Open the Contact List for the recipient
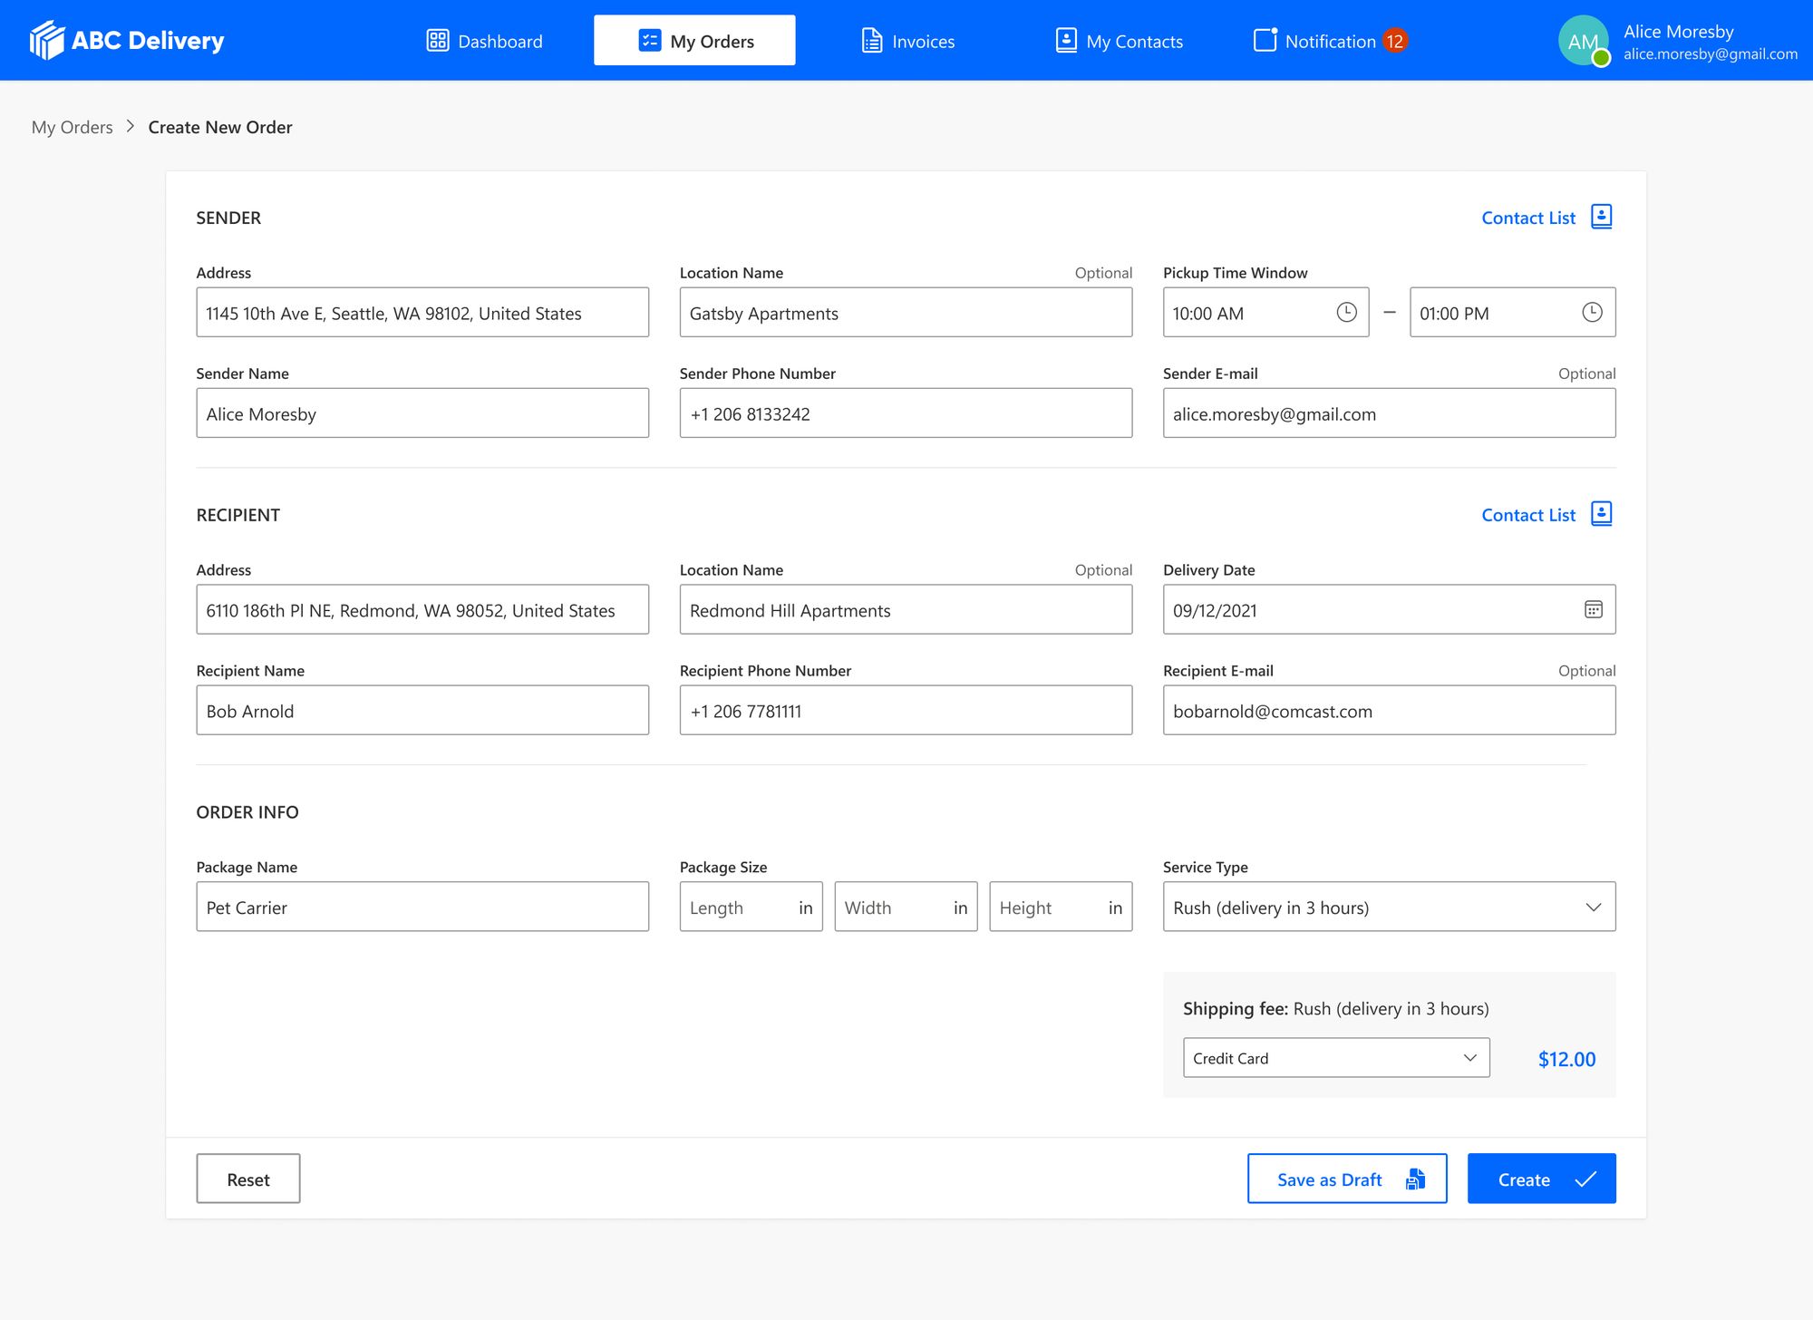This screenshot has width=1813, height=1320. click(1546, 514)
